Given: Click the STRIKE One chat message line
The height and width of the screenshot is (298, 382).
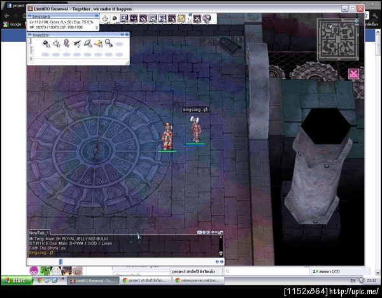Looking at the screenshot, I should (71, 243).
